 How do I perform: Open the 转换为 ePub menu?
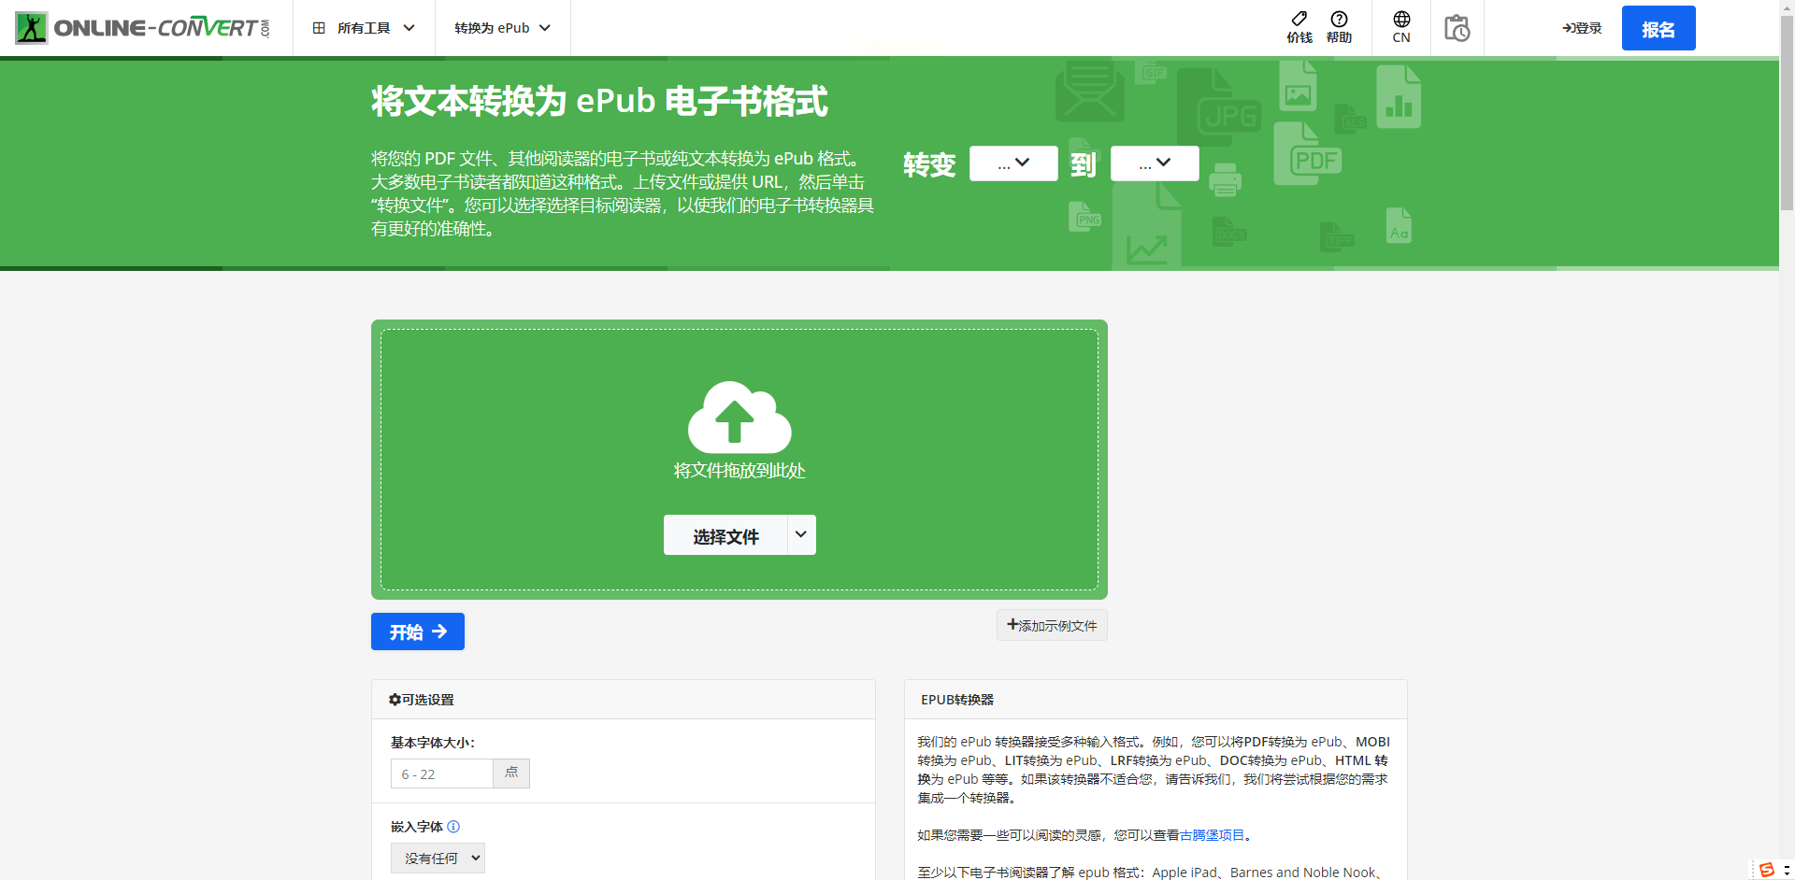503,28
